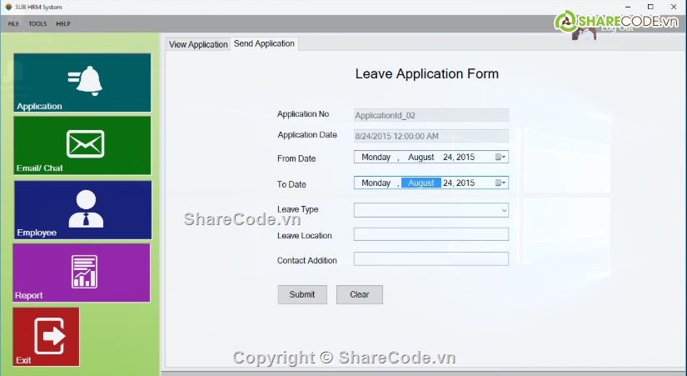Image resolution: width=687 pixels, height=376 pixels.
Task: Select the highlighted August in To Date
Action: coord(421,183)
